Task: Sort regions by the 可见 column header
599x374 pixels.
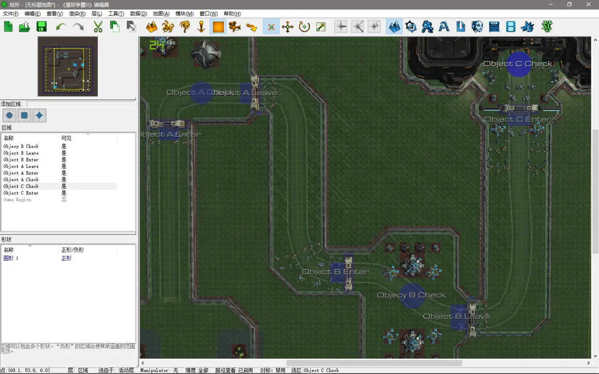Action: tap(88, 138)
